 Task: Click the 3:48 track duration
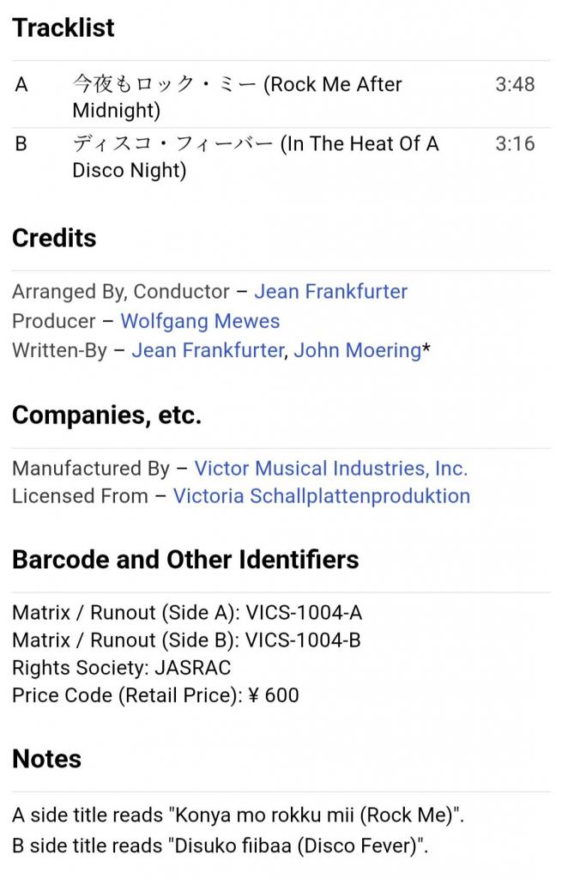click(515, 84)
